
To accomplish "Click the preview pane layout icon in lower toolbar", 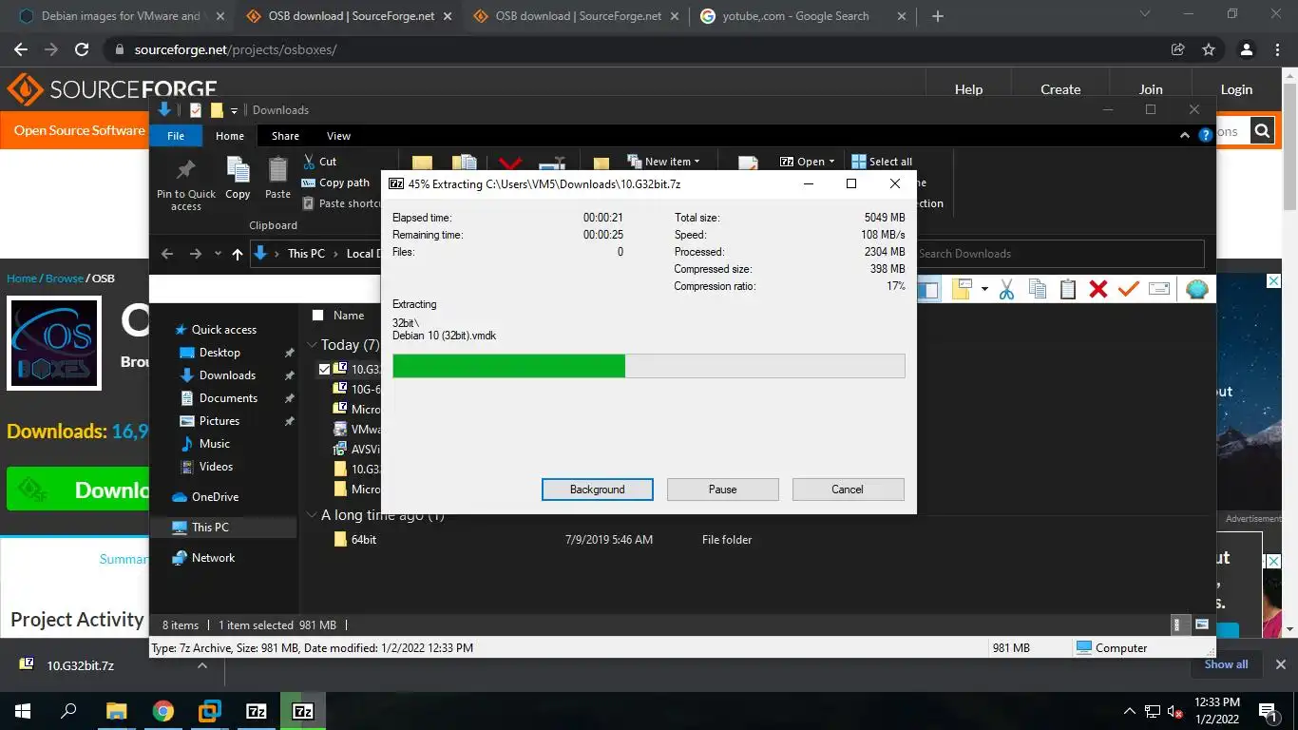I will pos(927,289).
